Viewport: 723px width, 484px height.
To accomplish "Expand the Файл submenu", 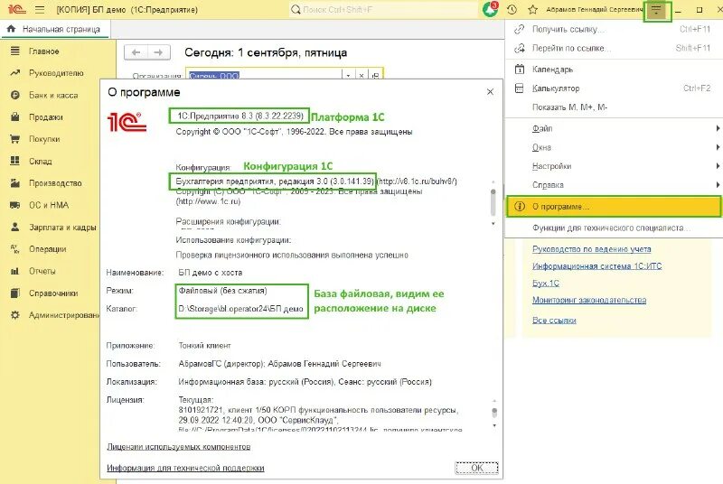I will [x=614, y=128].
